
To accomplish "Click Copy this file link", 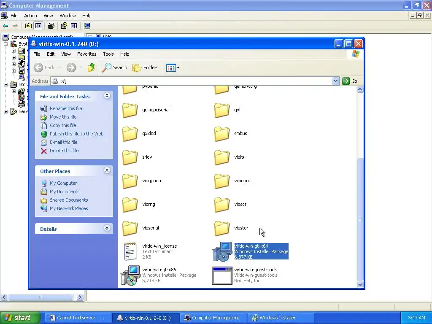I will (x=63, y=125).
